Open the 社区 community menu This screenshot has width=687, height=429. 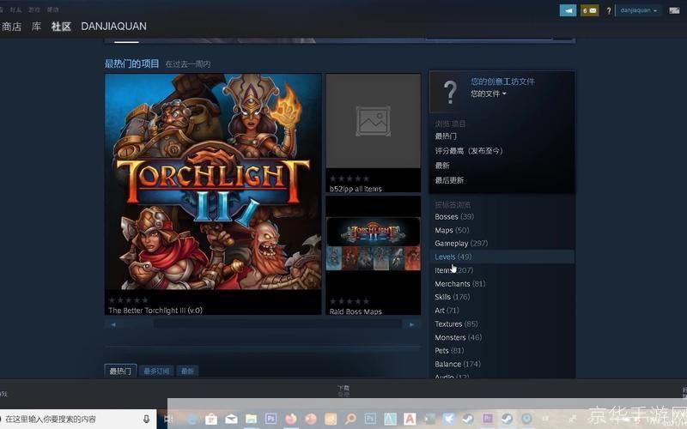click(61, 27)
